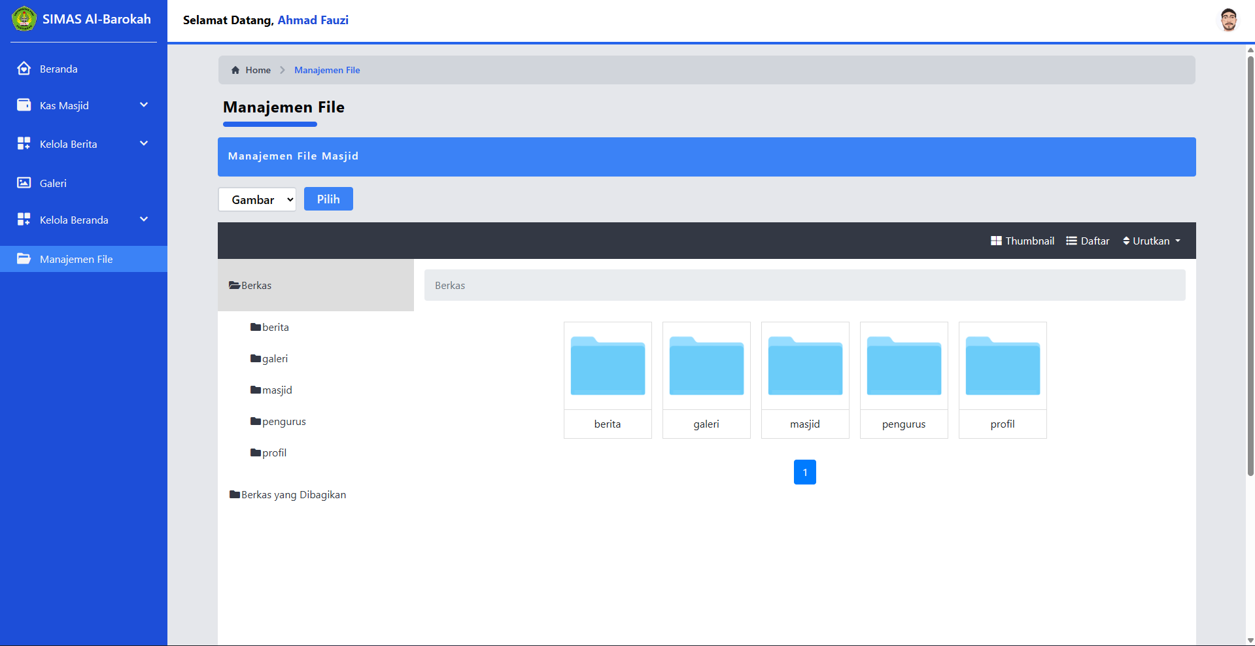Click the Manajemen File breadcrumb link

point(327,70)
